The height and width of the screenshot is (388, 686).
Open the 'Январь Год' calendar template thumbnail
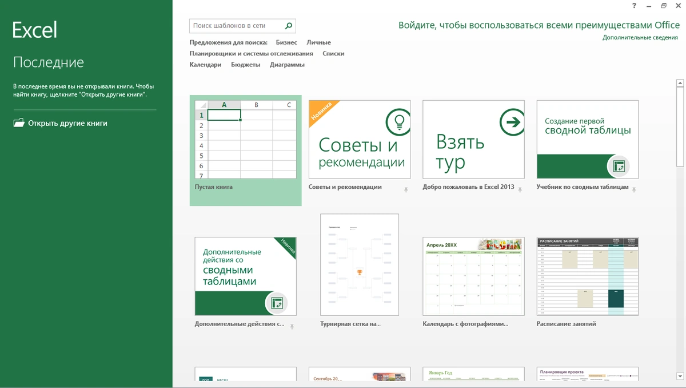click(474, 374)
